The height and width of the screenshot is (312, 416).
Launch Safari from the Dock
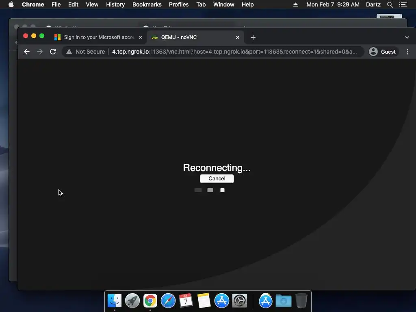168,301
